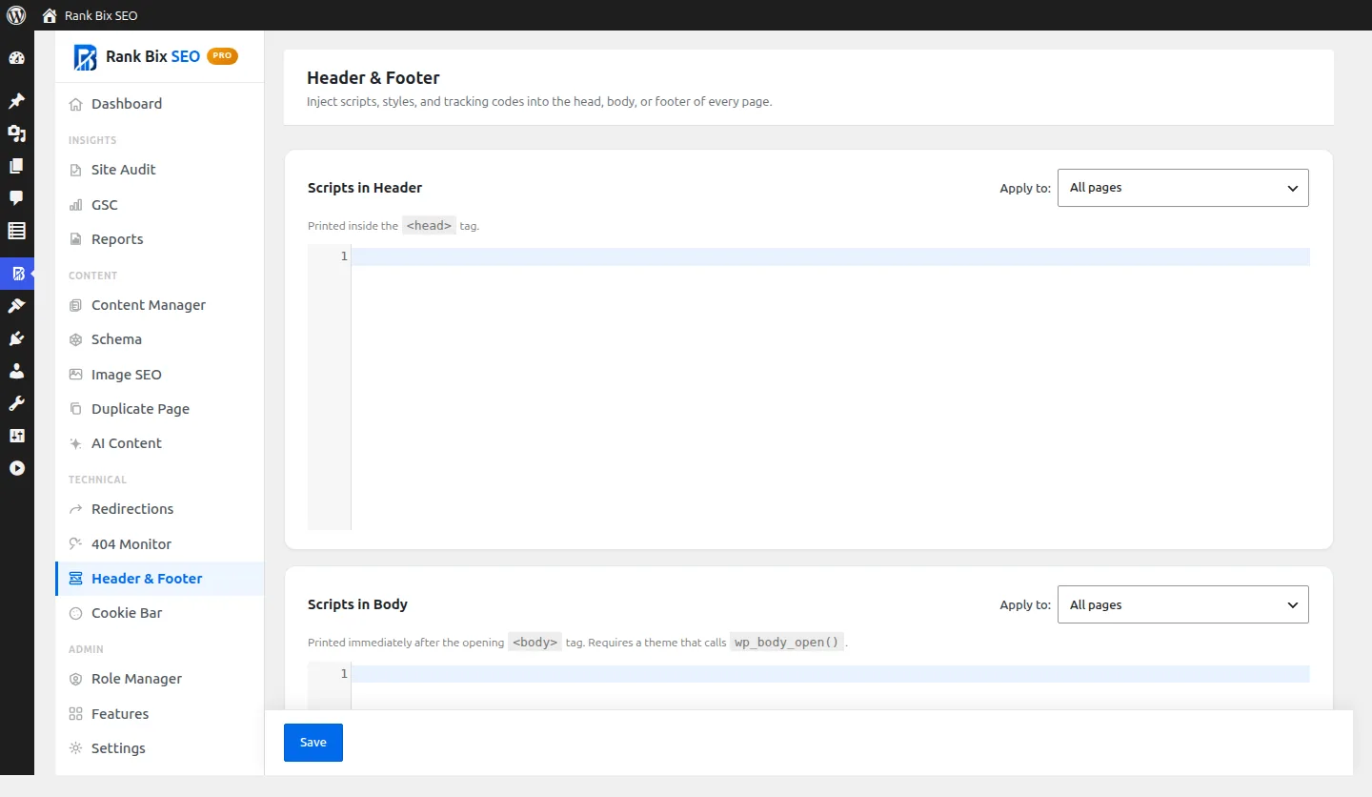The width and height of the screenshot is (1372, 797).
Task: Open Posts via the pushpin icon
Action: point(16,101)
